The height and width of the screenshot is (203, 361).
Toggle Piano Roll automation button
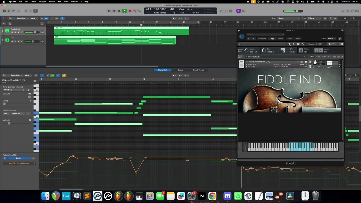[x=42, y=75]
